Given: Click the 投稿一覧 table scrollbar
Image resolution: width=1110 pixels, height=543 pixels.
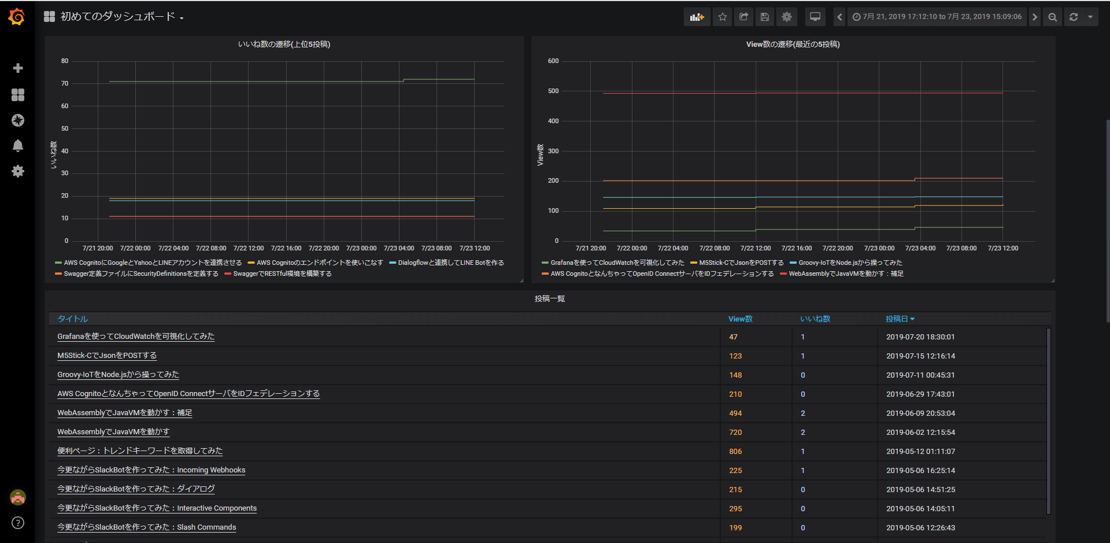Looking at the screenshot, I should coord(1048,420).
